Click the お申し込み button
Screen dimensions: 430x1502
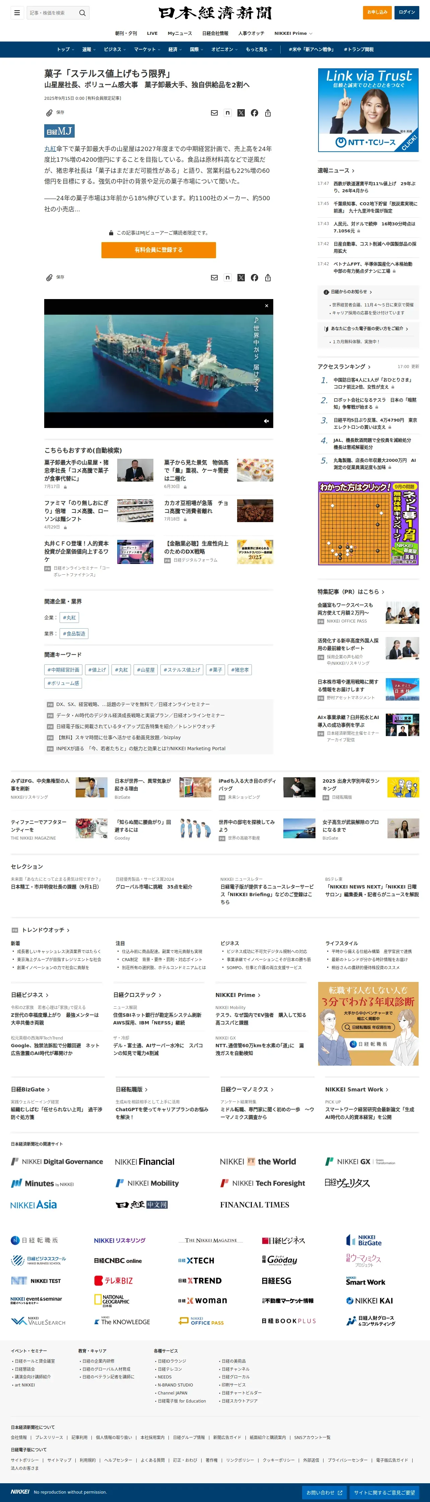coord(377,12)
